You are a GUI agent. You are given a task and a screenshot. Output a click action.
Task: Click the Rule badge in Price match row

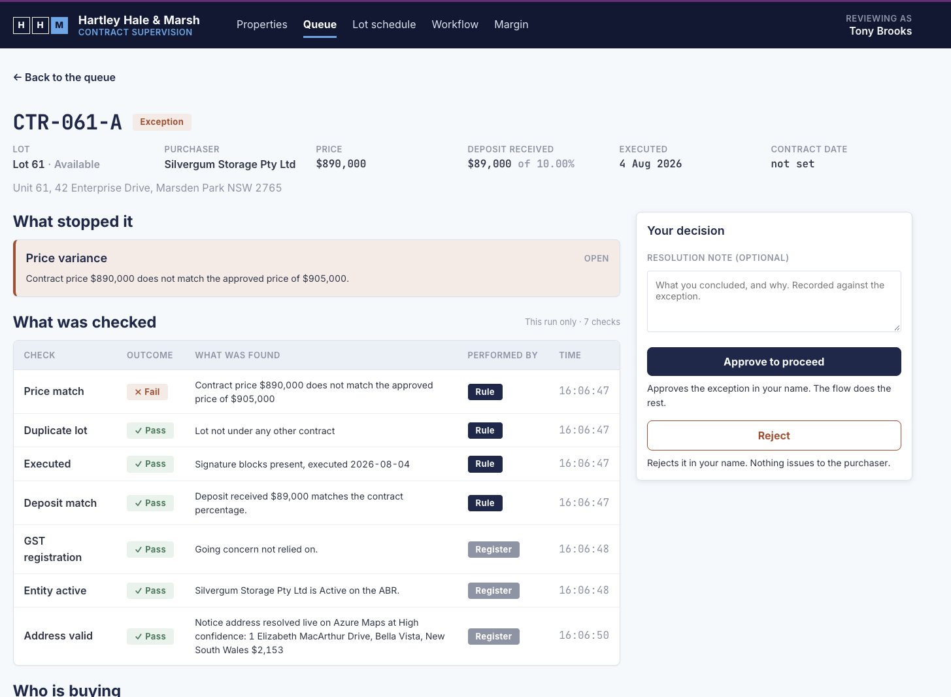pyautogui.click(x=485, y=392)
